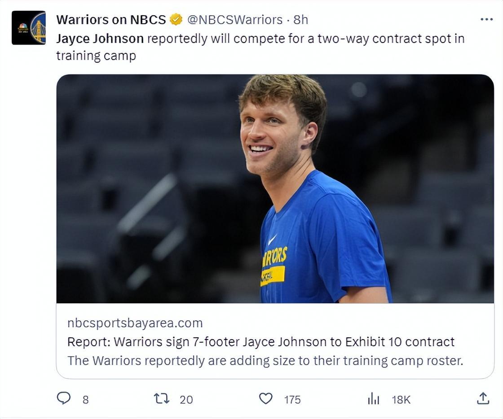Like the tweet with the heart icon

tap(266, 398)
